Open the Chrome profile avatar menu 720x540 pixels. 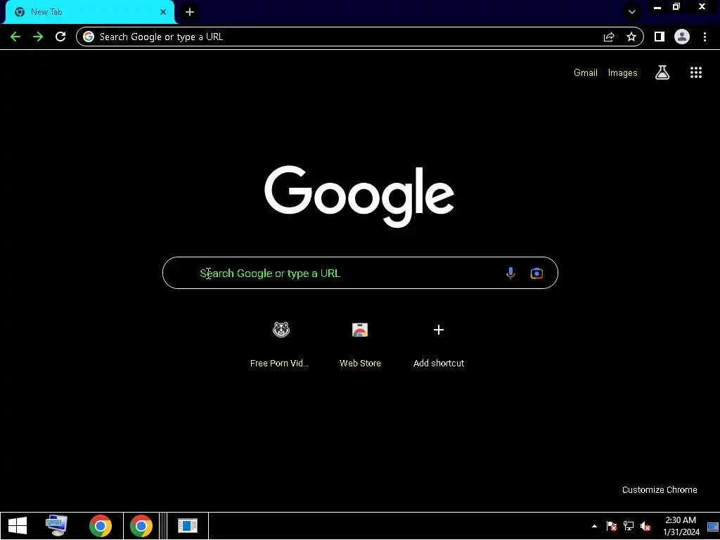tap(682, 37)
